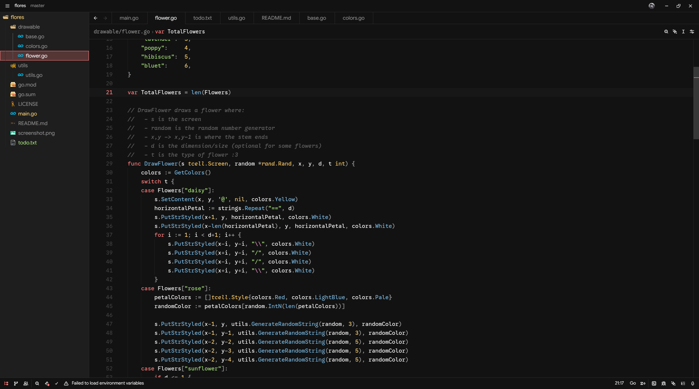Open buffer search magnifier in editor toolbar
This screenshot has width=699, height=389.
[666, 32]
